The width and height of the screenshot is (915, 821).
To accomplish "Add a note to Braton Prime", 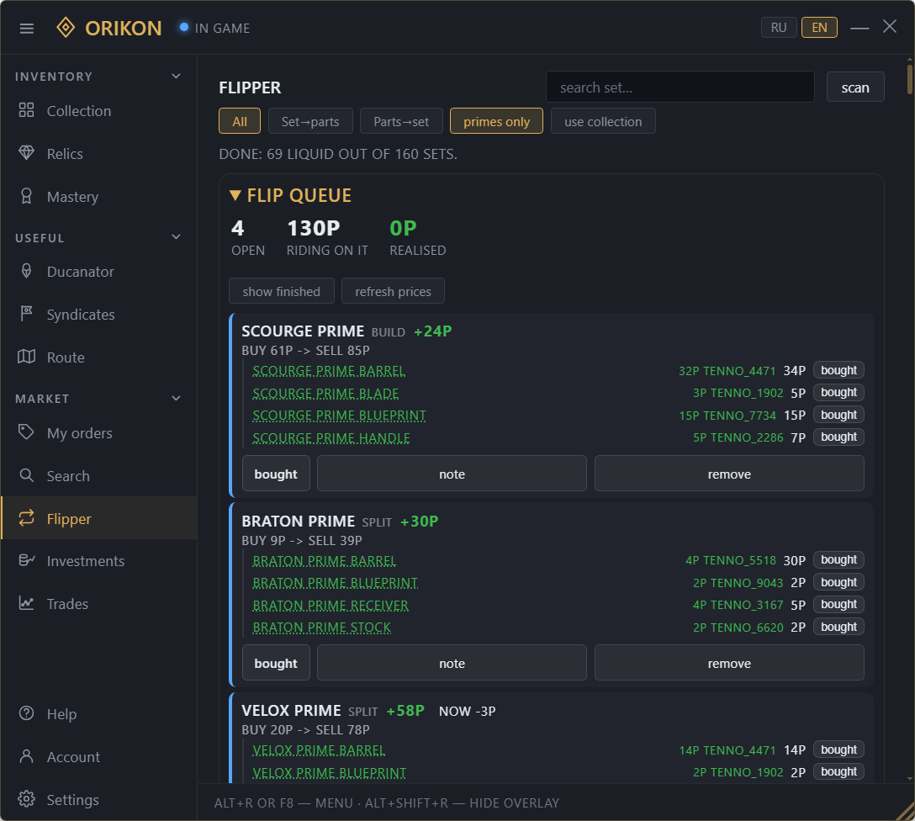I will (452, 663).
